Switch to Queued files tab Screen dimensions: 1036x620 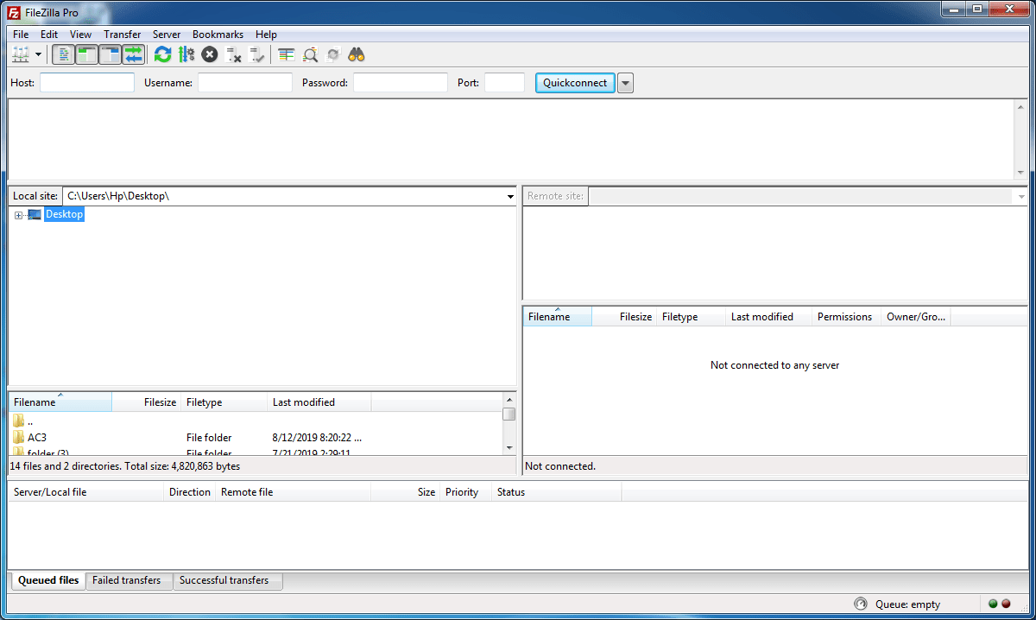47,580
